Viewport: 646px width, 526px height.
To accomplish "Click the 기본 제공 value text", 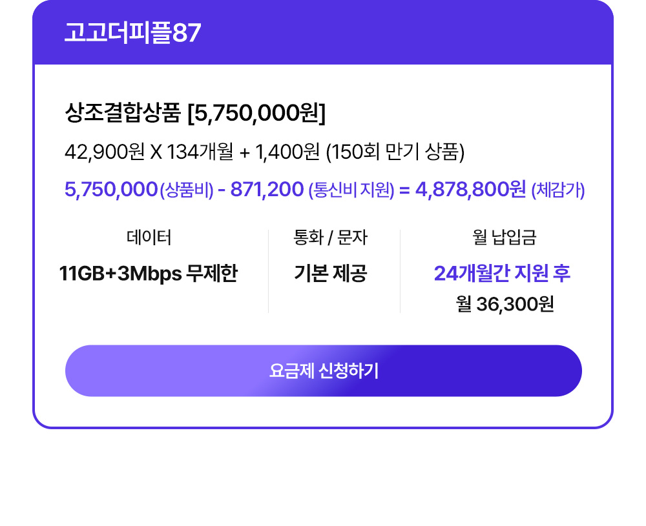I will (x=330, y=273).
